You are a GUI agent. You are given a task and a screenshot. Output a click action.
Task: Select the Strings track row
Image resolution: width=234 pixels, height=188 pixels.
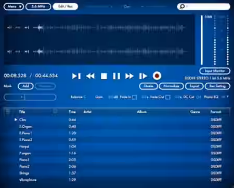(117, 173)
